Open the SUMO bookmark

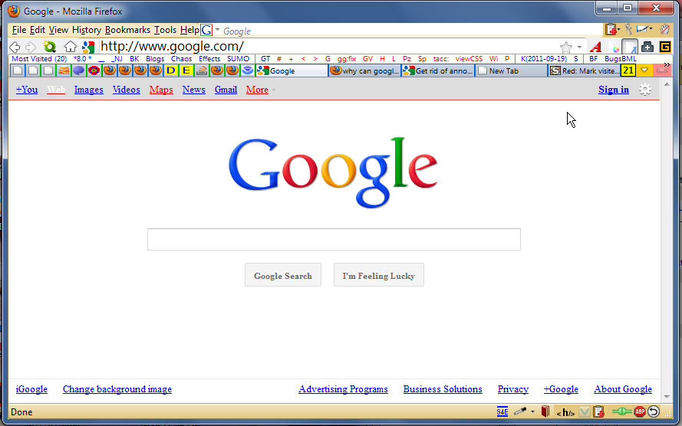tap(238, 59)
